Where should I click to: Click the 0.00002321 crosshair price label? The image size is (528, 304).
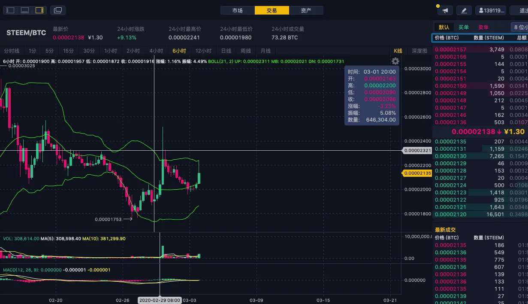click(x=417, y=151)
